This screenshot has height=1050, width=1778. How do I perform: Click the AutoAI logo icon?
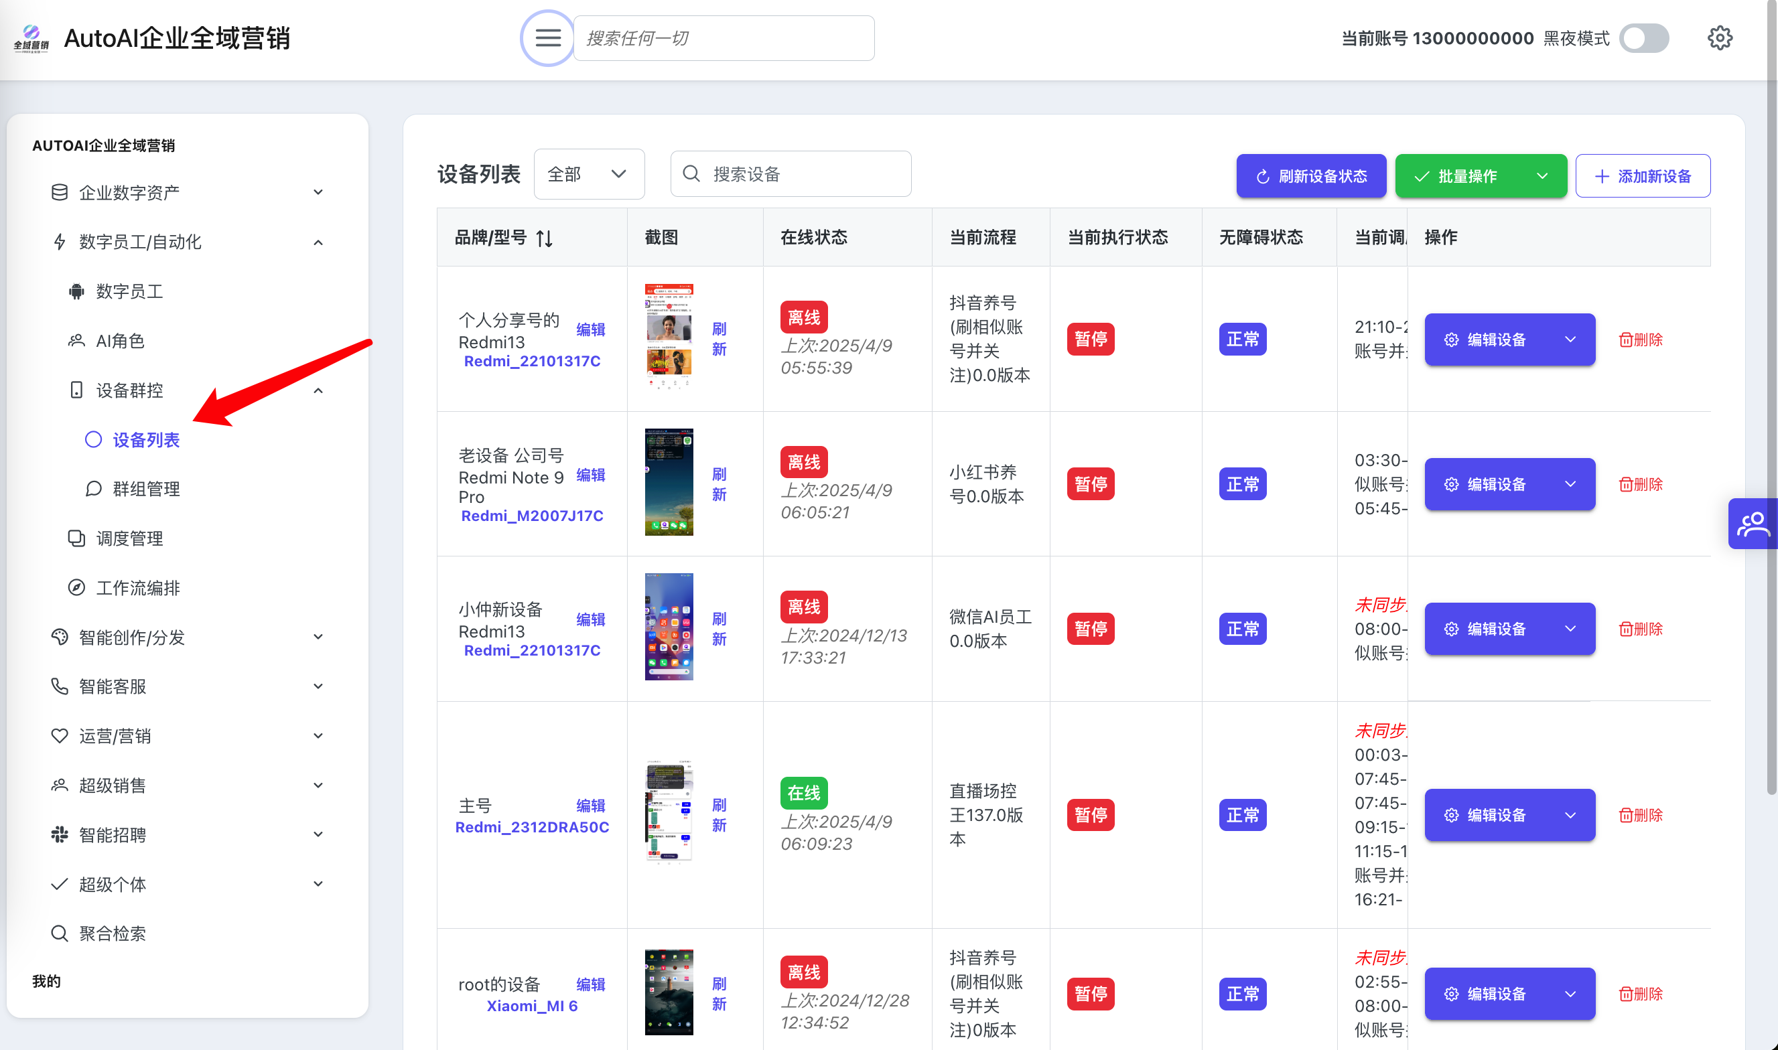point(31,37)
